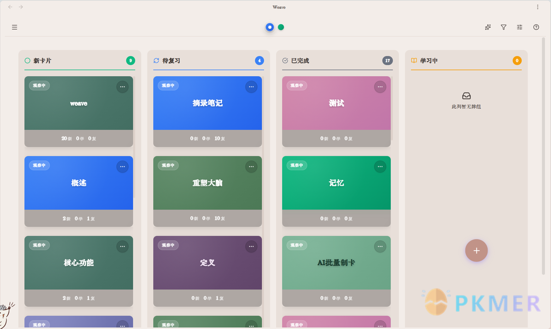Click the 10复 count under the 摘录笔记 deck
Viewport: 551px width, 329px height.
tap(220, 139)
